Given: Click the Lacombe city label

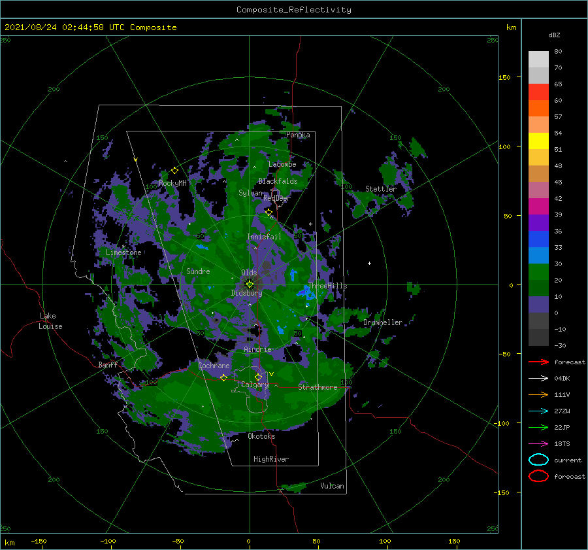Looking at the screenshot, I should coord(282,164).
